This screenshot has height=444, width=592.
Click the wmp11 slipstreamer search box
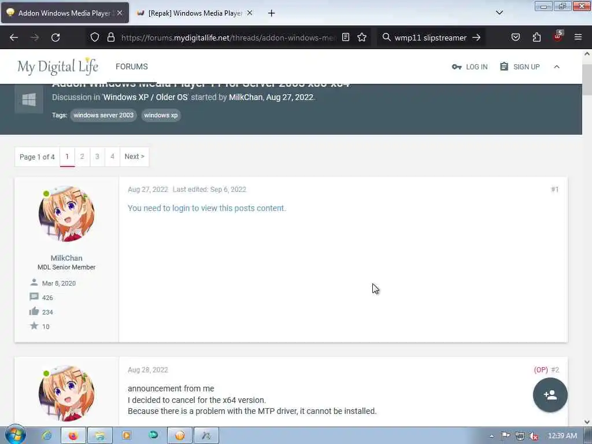tap(430, 38)
